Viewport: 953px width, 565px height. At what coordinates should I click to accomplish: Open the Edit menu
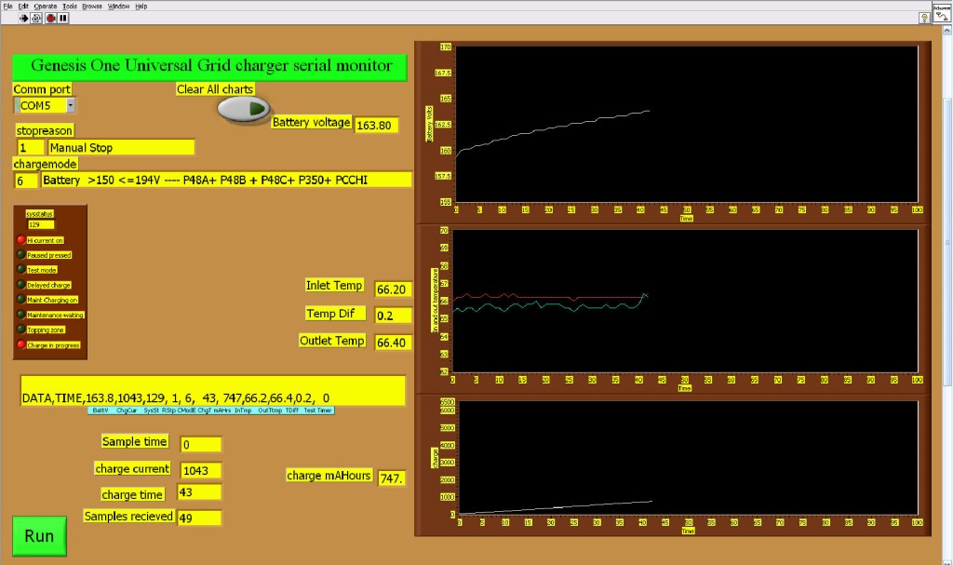(23, 7)
